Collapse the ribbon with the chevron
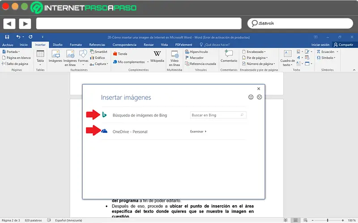The image size is (358, 223). (354, 70)
